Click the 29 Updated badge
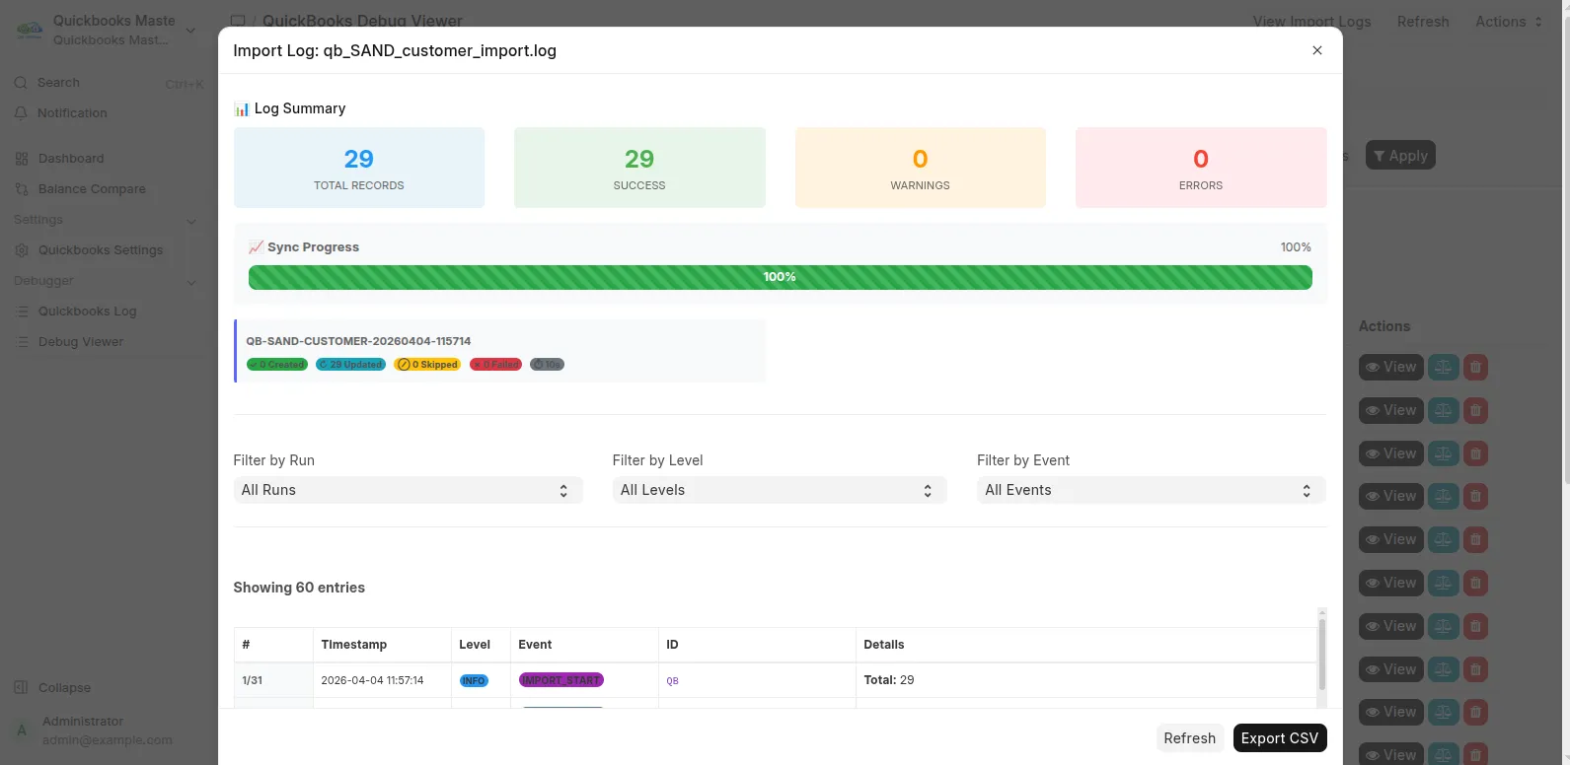The image size is (1570, 765). [x=350, y=365]
